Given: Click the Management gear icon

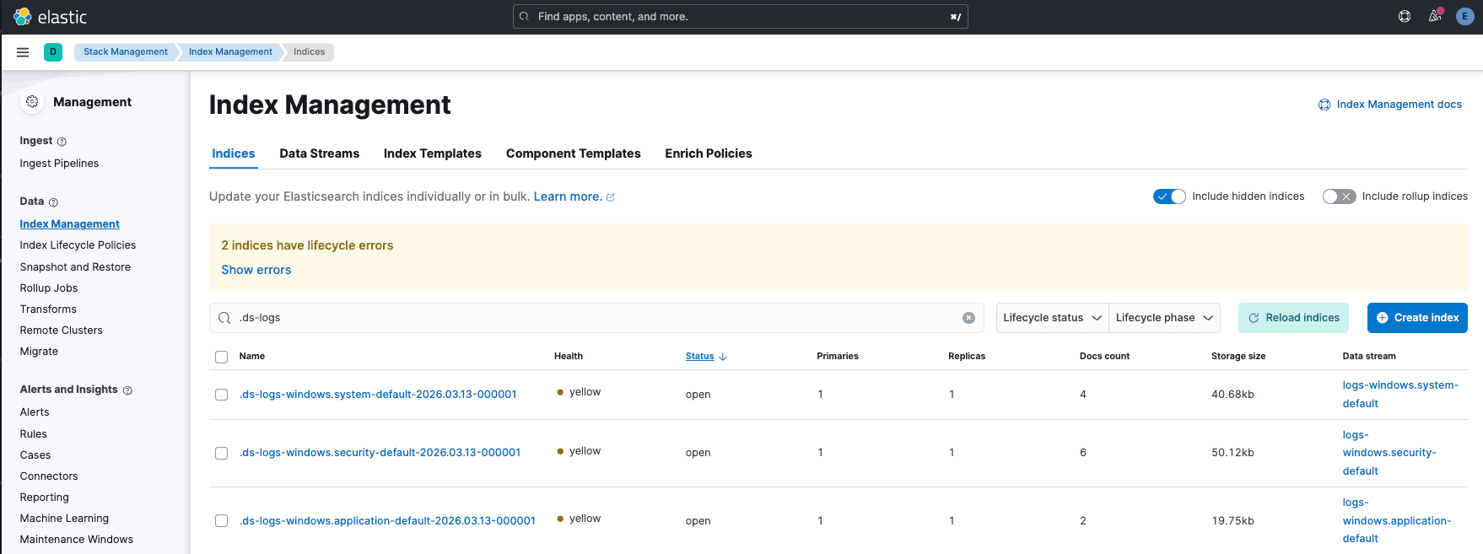Looking at the screenshot, I should coord(32,101).
